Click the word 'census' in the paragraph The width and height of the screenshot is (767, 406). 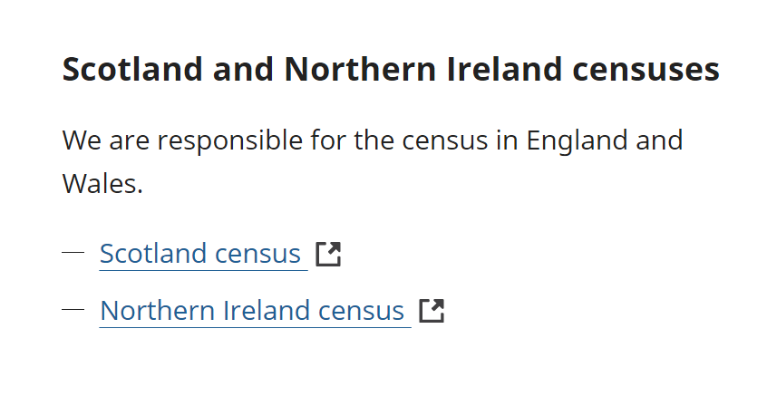pos(444,142)
